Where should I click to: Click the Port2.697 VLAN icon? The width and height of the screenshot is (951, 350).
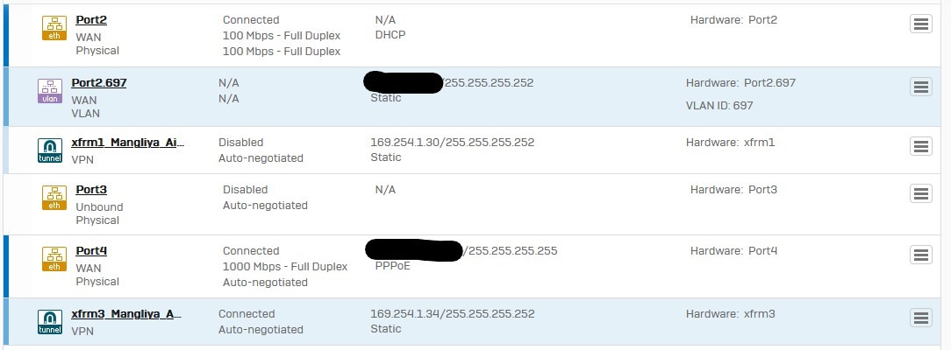(50, 91)
